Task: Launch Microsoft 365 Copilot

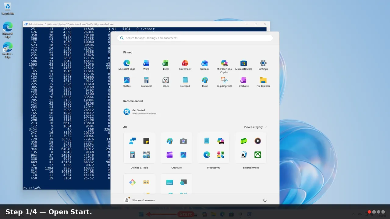Action: [224, 66]
